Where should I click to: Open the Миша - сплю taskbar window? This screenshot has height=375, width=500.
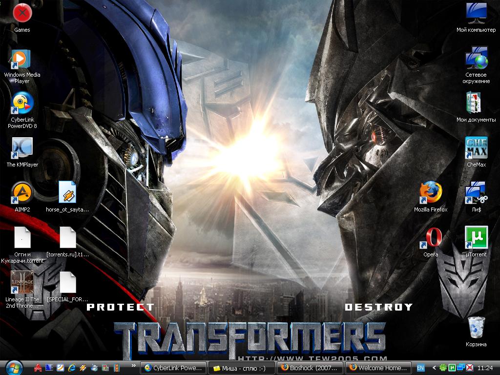(241, 368)
